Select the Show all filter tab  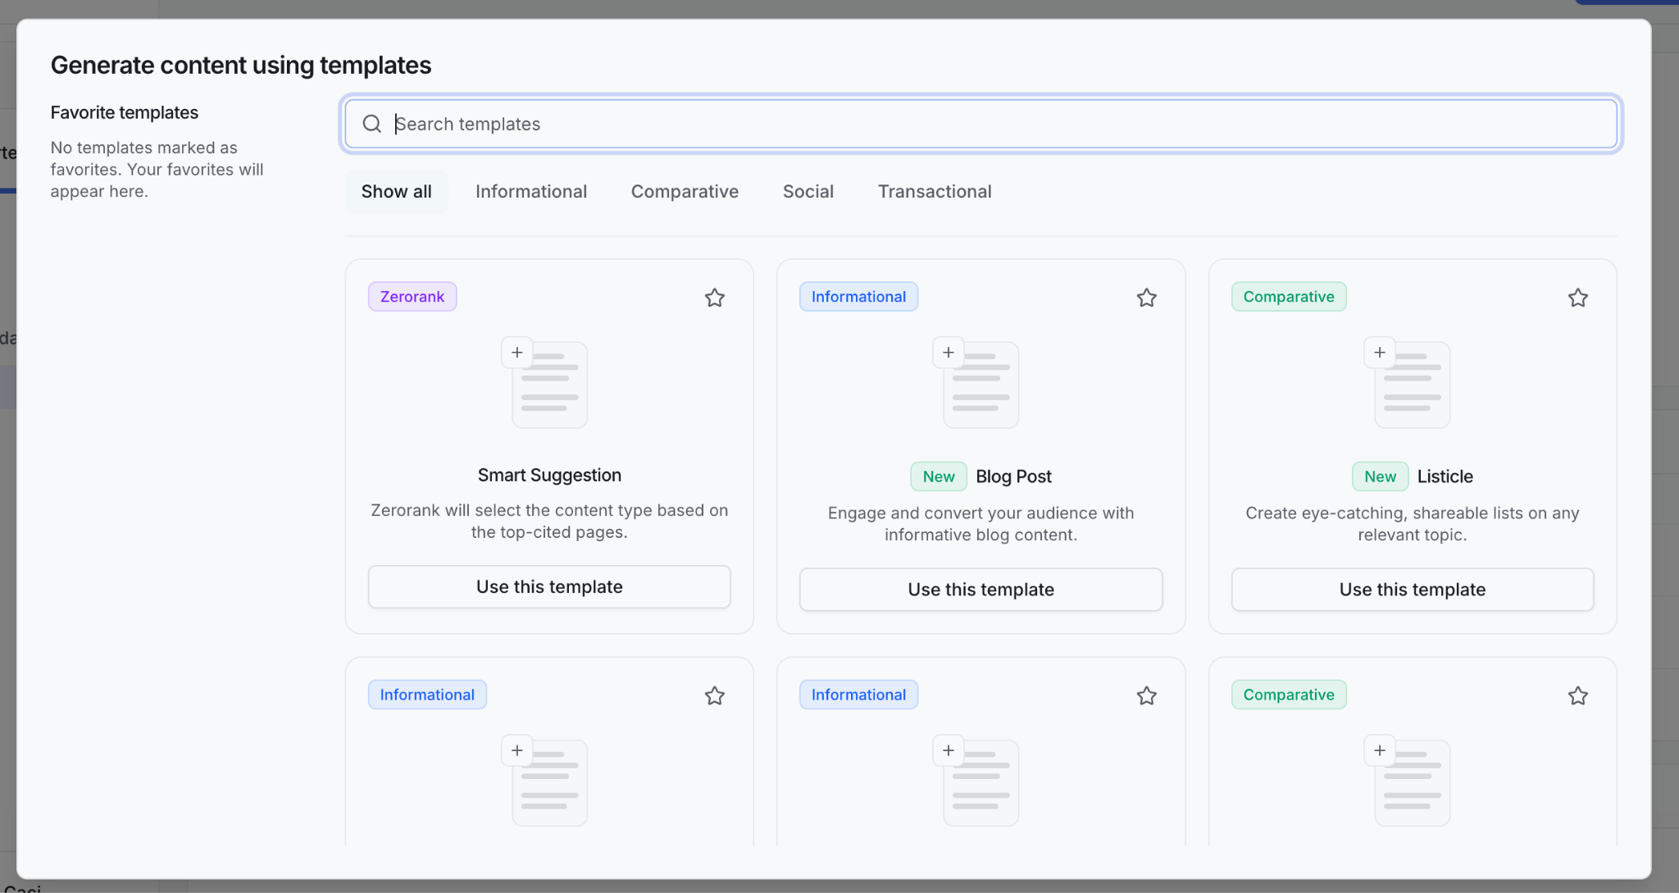tap(396, 191)
